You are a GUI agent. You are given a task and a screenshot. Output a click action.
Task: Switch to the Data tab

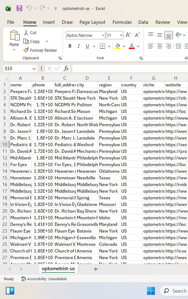click(x=143, y=22)
